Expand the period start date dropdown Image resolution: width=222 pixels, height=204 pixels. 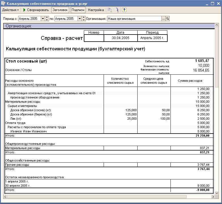point(43,19)
